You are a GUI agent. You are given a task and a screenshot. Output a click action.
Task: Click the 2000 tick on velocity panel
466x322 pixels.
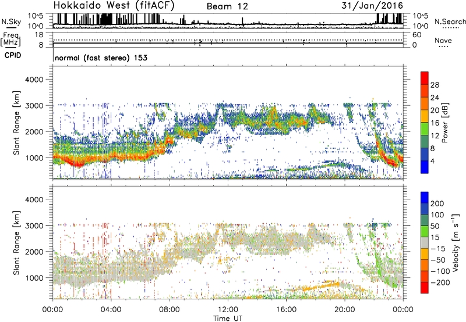tap(34, 252)
